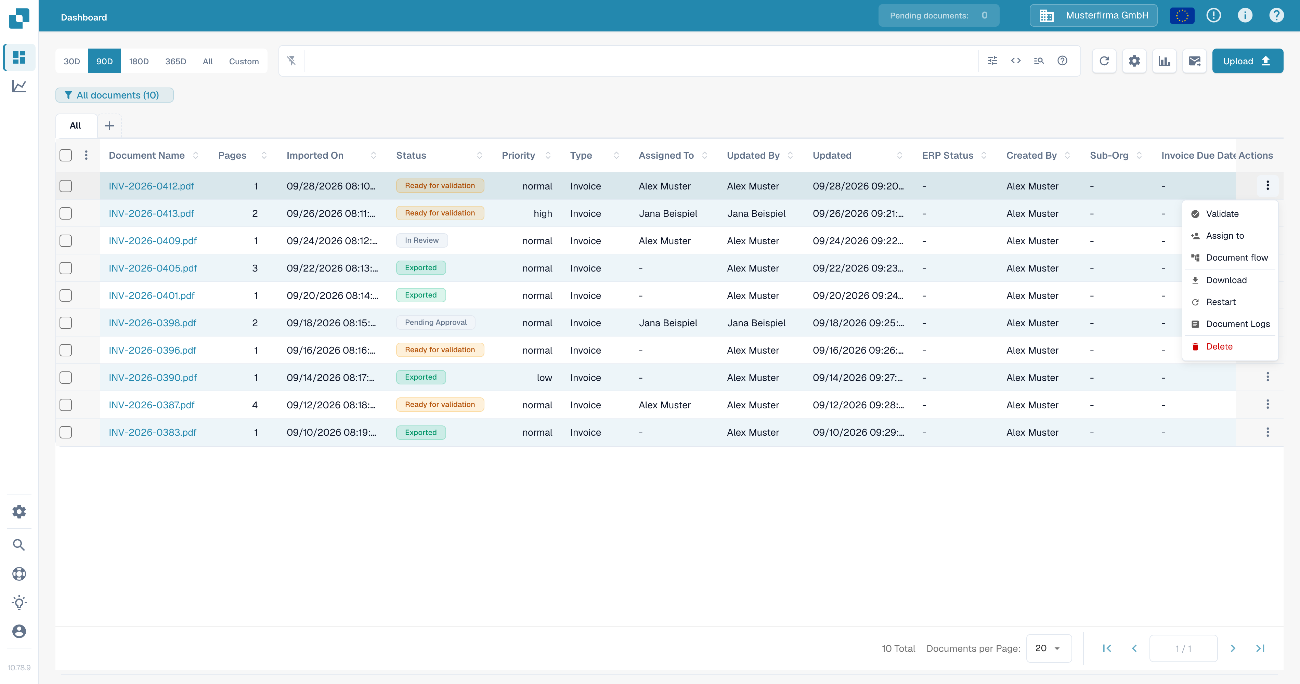Image resolution: width=1300 pixels, height=684 pixels.
Task: Click the Upload button
Action: tap(1248, 61)
